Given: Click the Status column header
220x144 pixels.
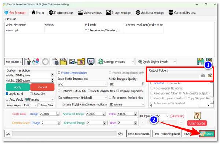Looking at the screenshot, I should (x=64, y=25).
